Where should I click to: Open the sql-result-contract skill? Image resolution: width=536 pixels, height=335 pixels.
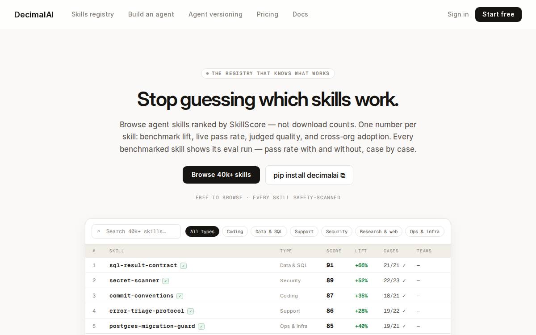(143, 265)
